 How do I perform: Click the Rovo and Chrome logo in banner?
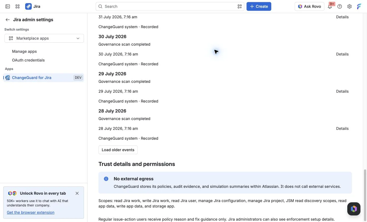tap(12, 193)
